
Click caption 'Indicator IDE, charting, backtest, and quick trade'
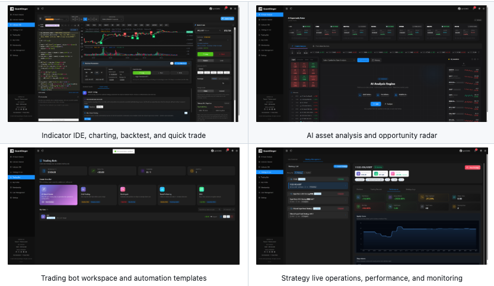123,135
